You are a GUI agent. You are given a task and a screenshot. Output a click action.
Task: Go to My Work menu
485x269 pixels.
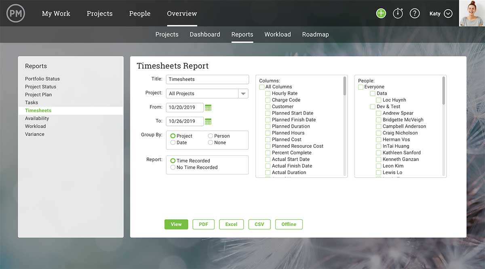tap(56, 13)
